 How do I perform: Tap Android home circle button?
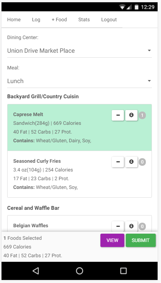[80, 271]
